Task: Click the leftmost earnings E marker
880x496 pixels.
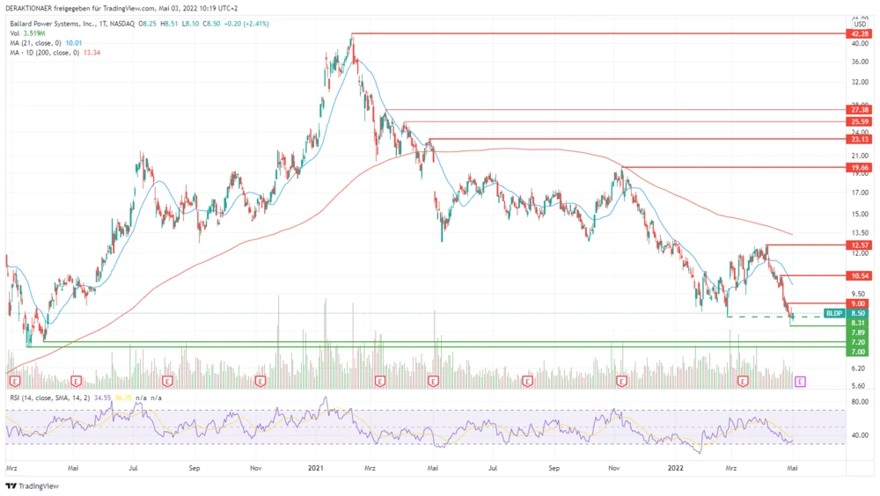Action: pos(15,382)
